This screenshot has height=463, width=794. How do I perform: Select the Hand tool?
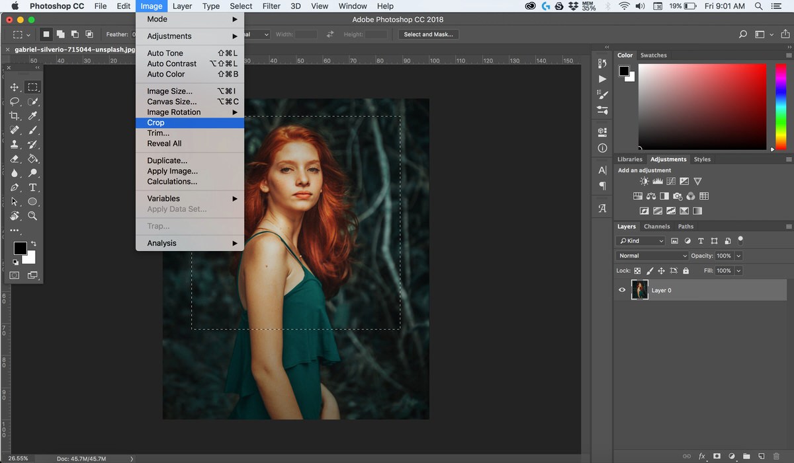pyautogui.click(x=14, y=216)
